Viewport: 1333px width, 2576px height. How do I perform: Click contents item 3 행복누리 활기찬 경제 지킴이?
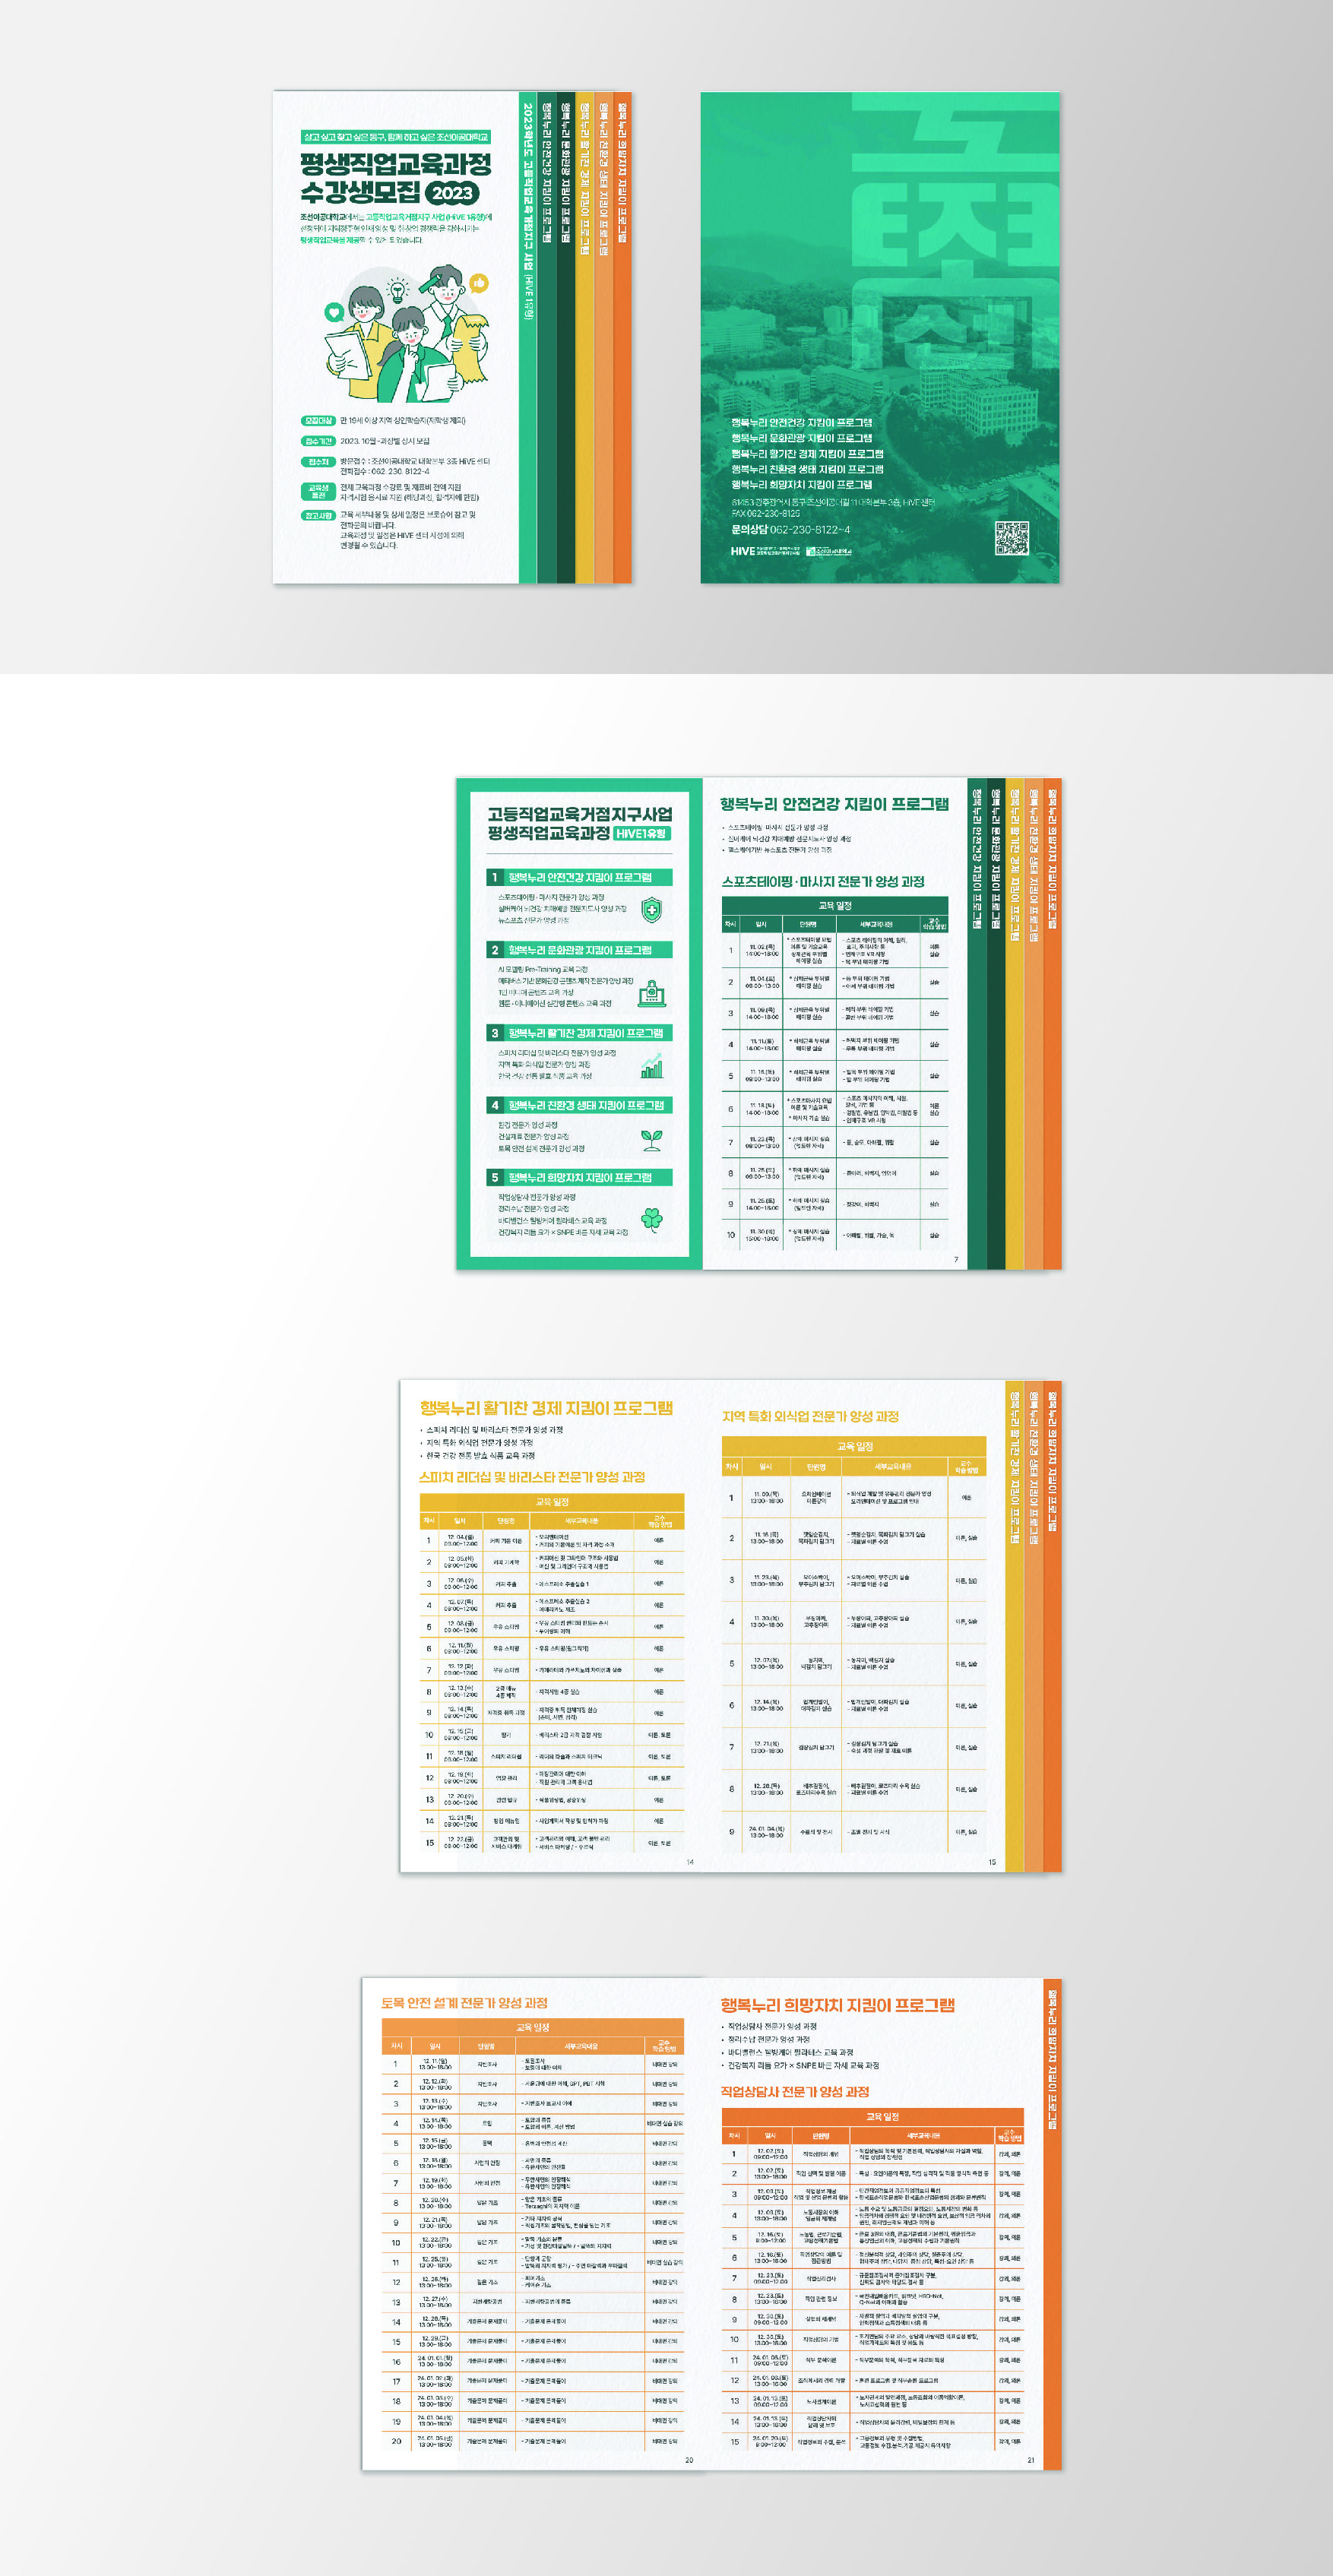[x=579, y=1033]
